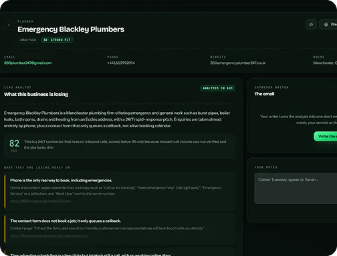Open the contact-us source link under callback finding
Screen dimensions: 337x256
49,236
